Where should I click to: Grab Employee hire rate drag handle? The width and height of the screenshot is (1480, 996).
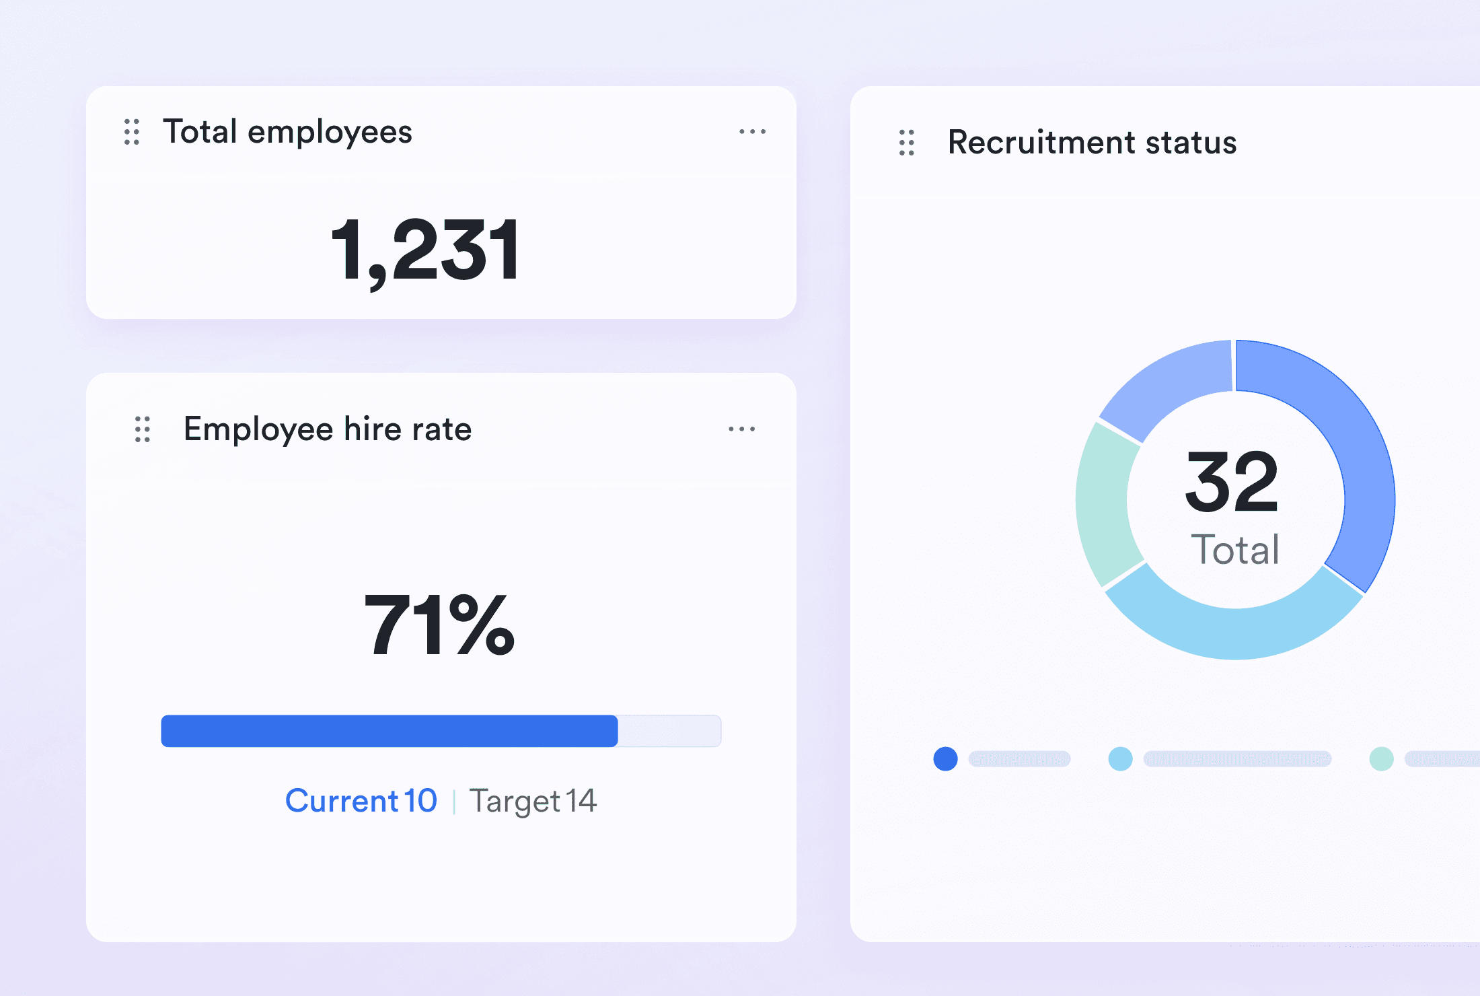pyautogui.click(x=143, y=429)
